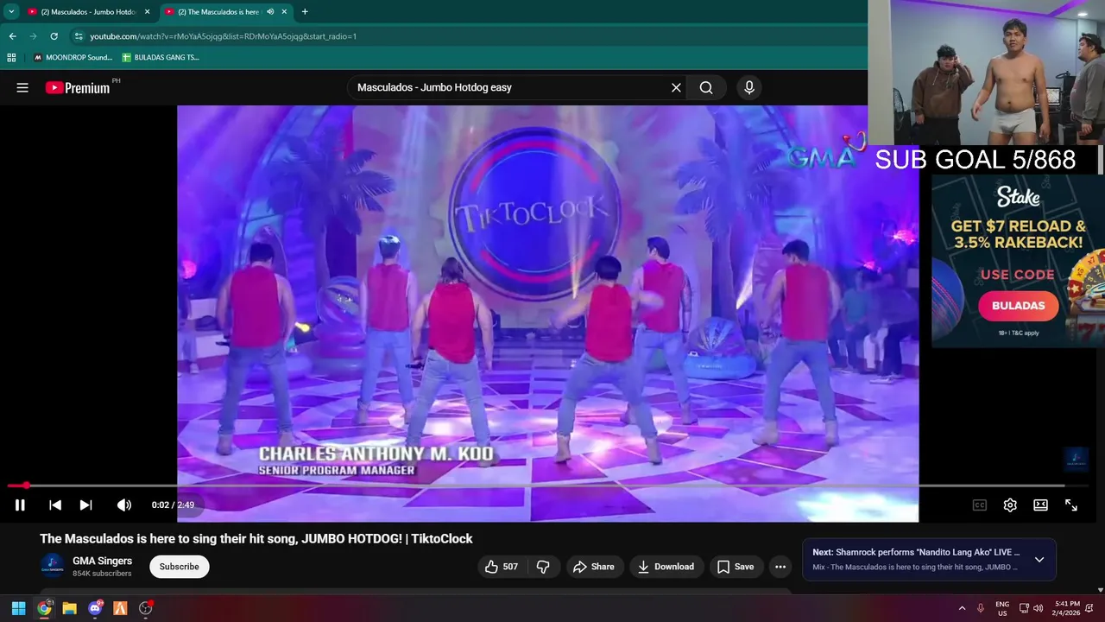Click the tray microphone icon
The image size is (1105, 622).
pyautogui.click(x=981, y=608)
